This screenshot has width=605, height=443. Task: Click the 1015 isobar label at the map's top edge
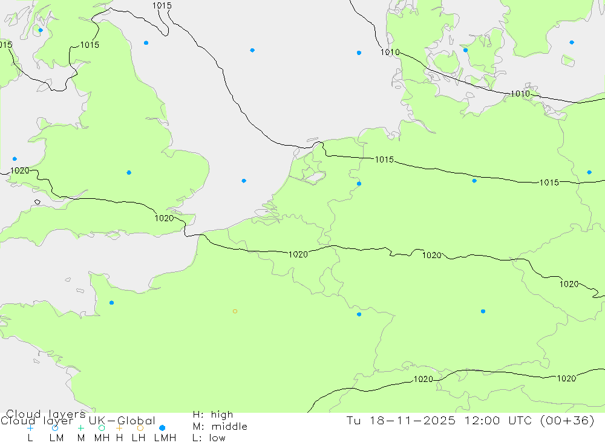point(162,5)
